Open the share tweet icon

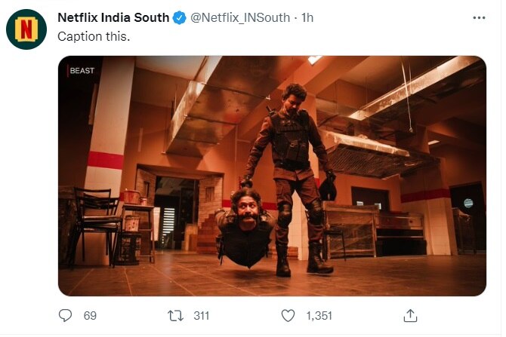tap(410, 316)
